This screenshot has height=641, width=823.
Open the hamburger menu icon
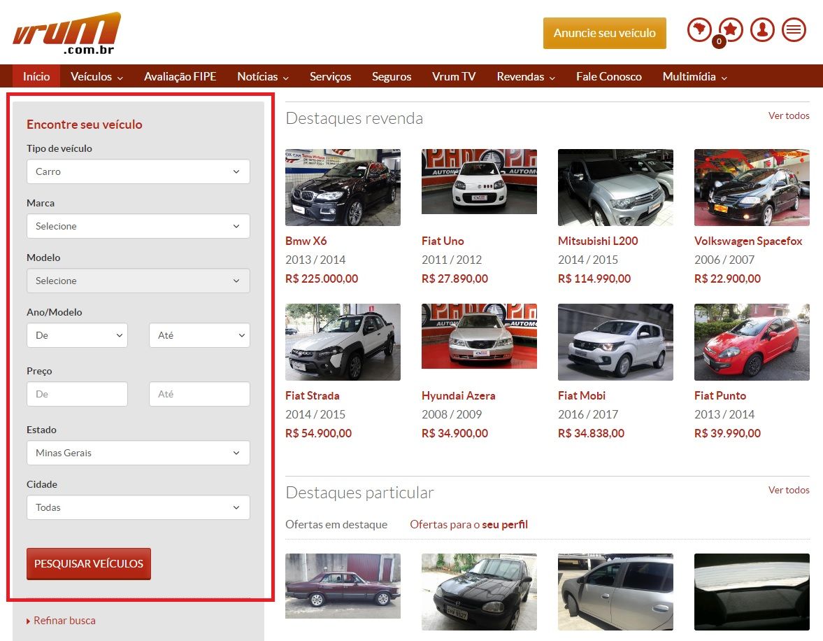tap(794, 30)
